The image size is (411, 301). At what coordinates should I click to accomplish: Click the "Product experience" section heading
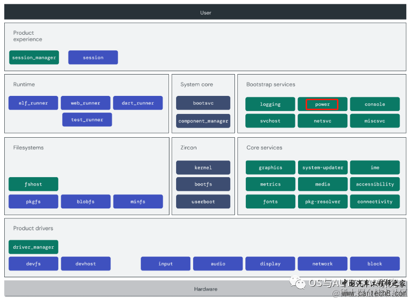tap(28, 36)
